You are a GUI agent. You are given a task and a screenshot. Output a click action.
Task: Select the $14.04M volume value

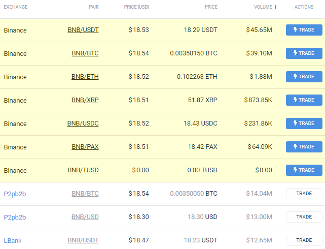pyautogui.click(x=259, y=194)
